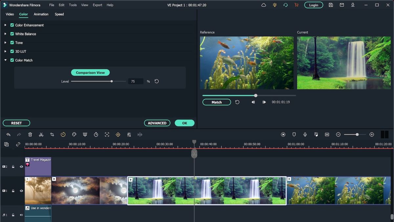Open messages via the envelope icon

[342, 5]
